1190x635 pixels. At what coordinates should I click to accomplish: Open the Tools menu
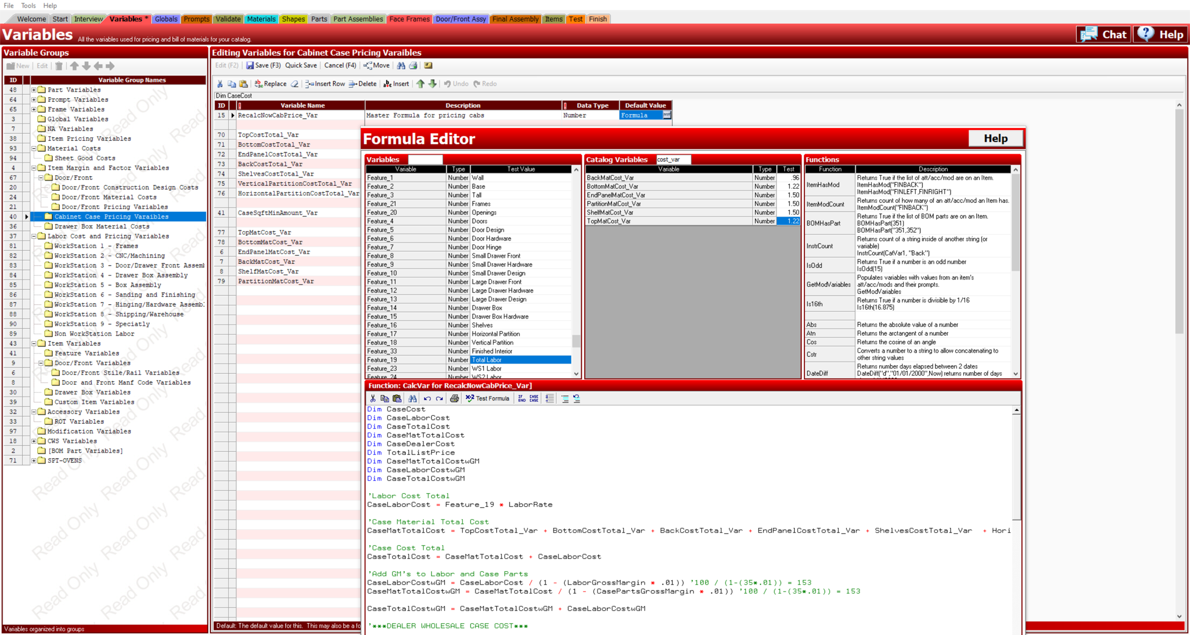click(x=28, y=5)
